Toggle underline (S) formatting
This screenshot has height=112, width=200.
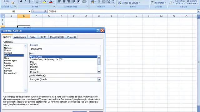point(29,1)
